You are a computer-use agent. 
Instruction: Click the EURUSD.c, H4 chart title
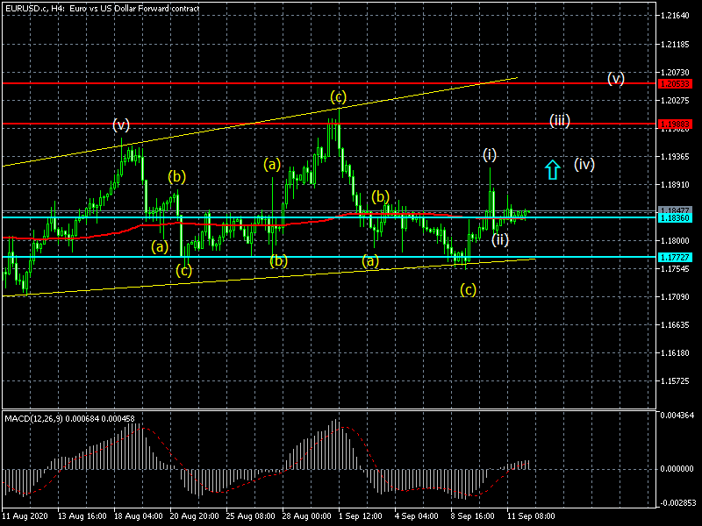[101, 8]
